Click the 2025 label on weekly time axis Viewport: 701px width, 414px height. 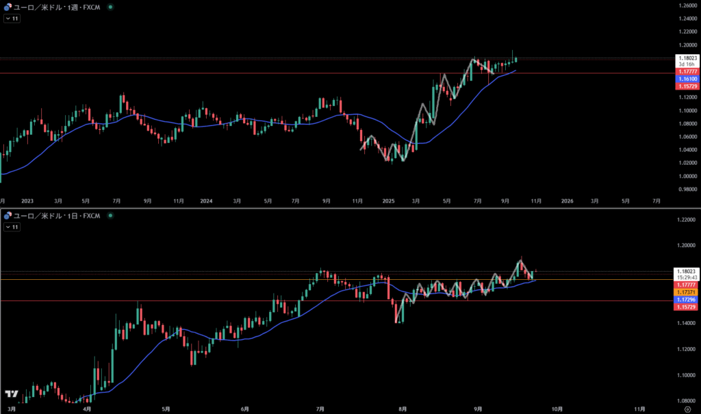point(389,201)
